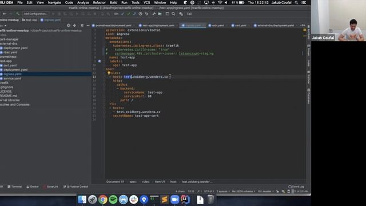Open the Add Configuration selector

point(35,14)
